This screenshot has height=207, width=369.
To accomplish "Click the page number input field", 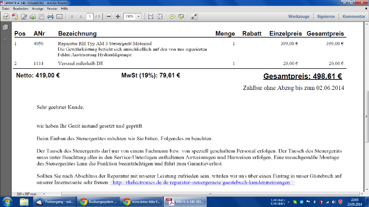I will pyautogui.click(x=89, y=17).
